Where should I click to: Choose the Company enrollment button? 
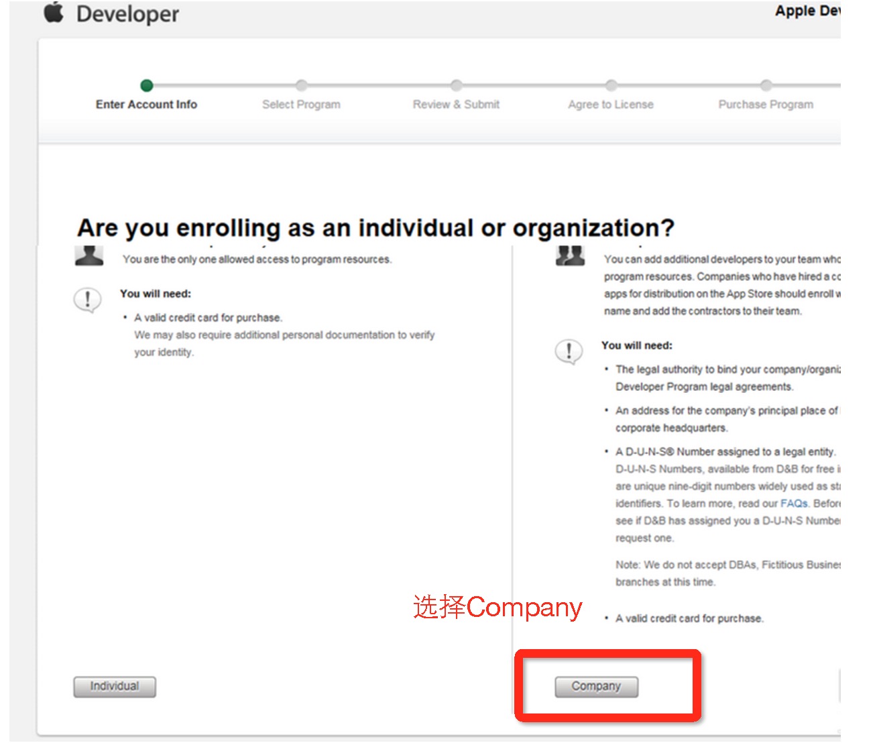(x=596, y=687)
